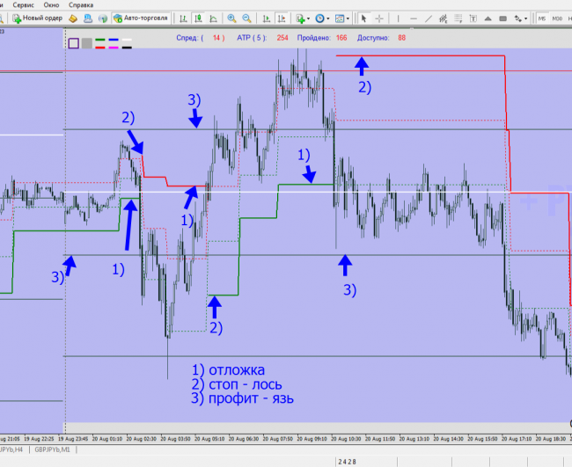Click the Пройдено: label
The width and height of the screenshot is (572, 467).
coord(314,38)
